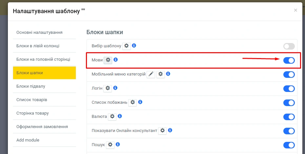Screen dimensions: 305x154
Task: Go to Сторінка товару section
Action: coord(44,113)
